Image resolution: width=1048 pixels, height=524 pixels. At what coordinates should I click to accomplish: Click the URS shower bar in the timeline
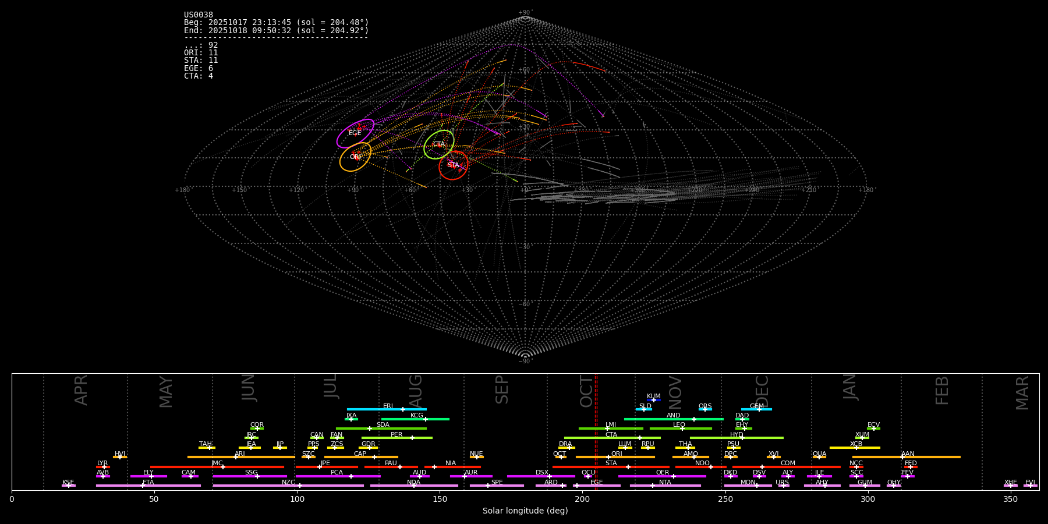[784, 486]
